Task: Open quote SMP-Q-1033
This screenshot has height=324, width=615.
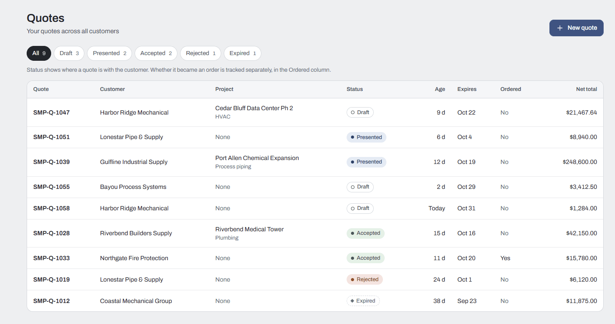Action: click(x=52, y=258)
